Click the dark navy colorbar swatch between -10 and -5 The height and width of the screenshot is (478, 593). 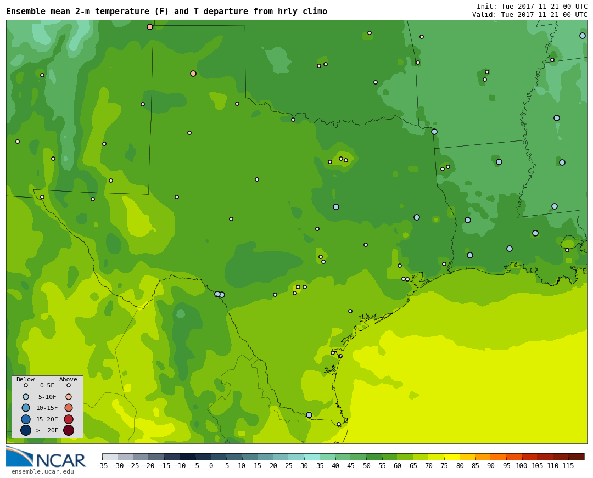tap(187, 457)
